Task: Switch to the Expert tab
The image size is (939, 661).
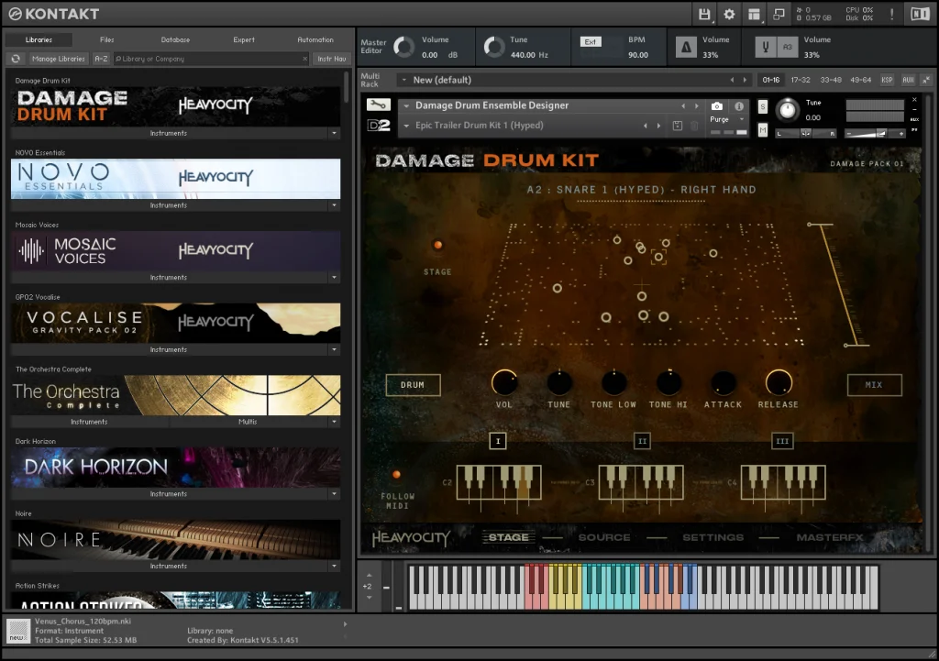Action: pos(244,39)
